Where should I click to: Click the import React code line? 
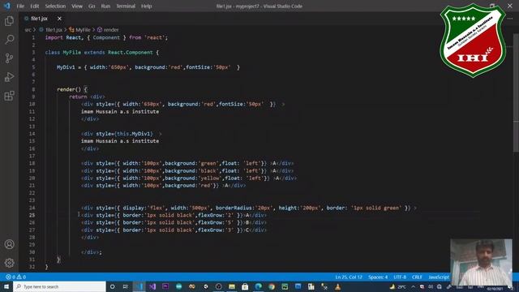coord(106,37)
